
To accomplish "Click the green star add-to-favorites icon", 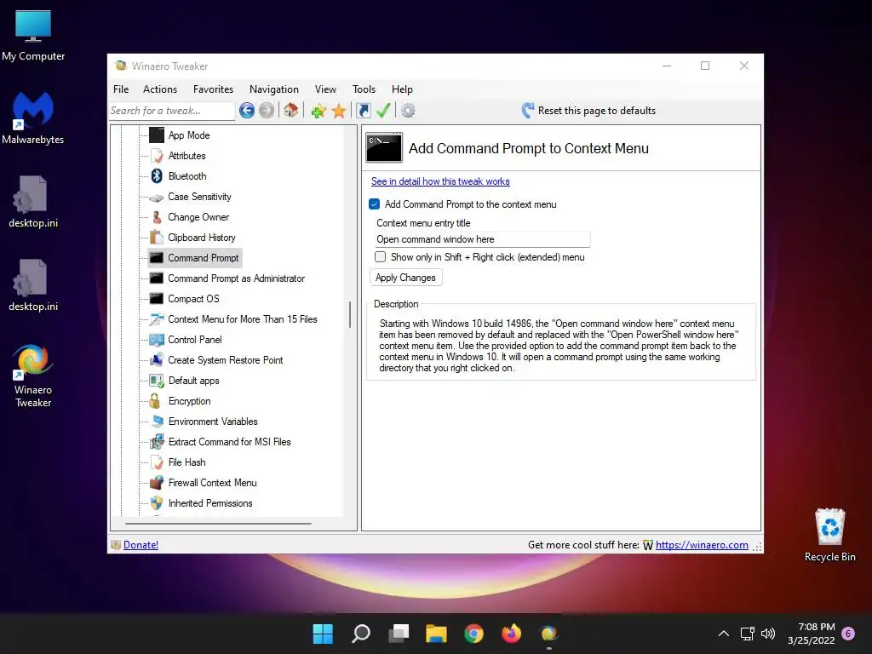I will click(318, 111).
